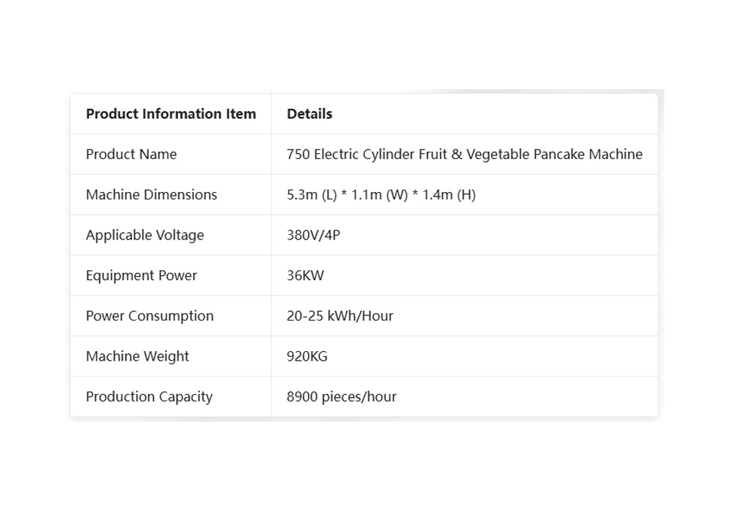The height and width of the screenshot is (511, 730).
Task: Select the 'Machine Weight' label
Action: [137, 356]
